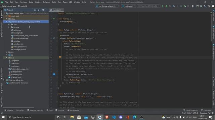
Task: Open the TODO tool window
Action: pyautogui.click(x=50, y=110)
